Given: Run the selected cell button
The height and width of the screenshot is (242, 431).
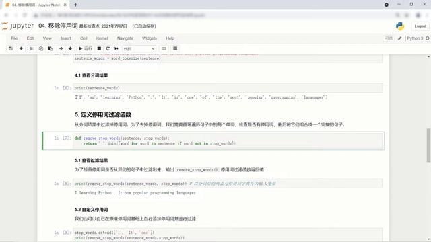Looking at the screenshot, I should (86, 48).
